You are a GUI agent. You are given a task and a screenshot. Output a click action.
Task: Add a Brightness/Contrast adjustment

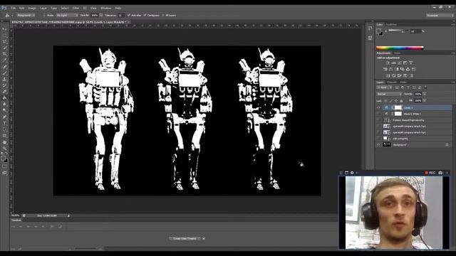388,63
